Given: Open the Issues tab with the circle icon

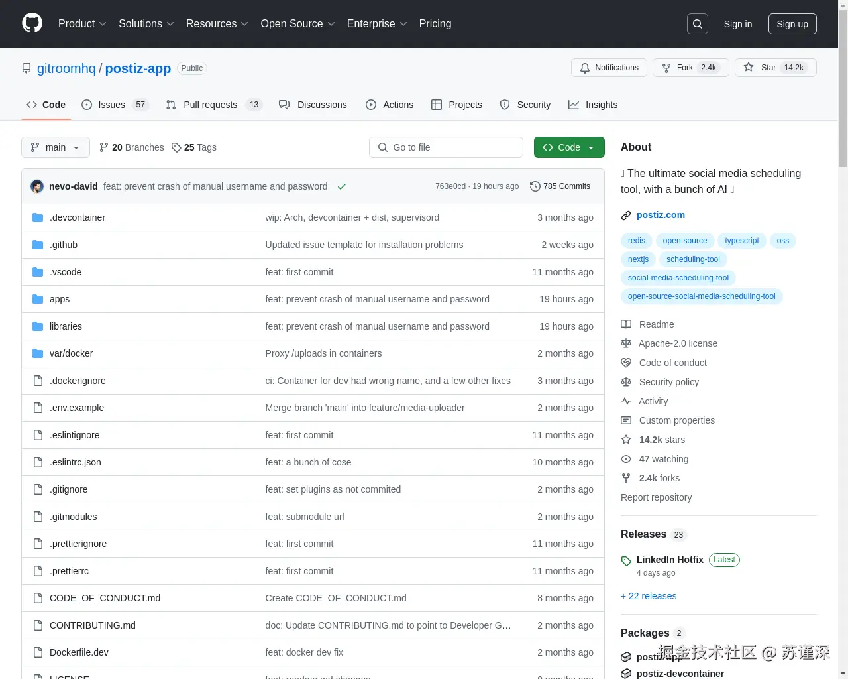Looking at the screenshot, I should (86, 105).
